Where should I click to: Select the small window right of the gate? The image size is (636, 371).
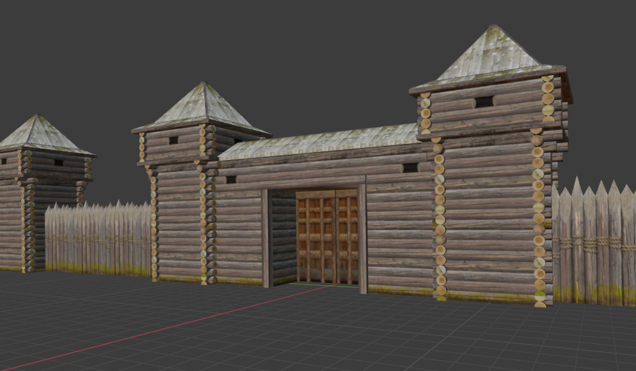point(410,168)
